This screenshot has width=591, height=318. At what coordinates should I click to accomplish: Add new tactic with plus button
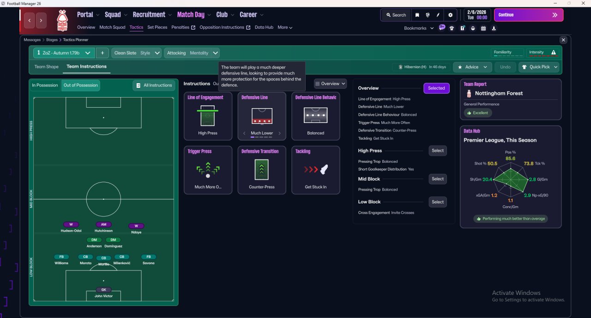pyautogui.click(x=102, y=53)
